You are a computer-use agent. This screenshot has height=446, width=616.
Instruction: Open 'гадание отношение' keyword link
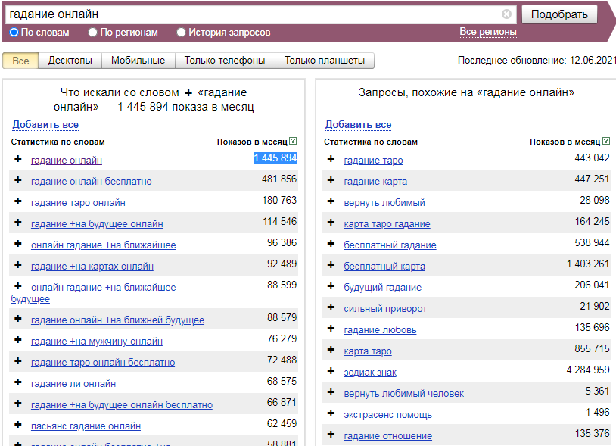[387, 436]
